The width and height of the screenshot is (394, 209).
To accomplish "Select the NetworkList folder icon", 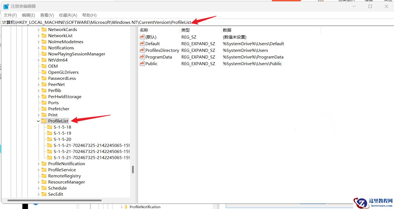I will 44,35.
